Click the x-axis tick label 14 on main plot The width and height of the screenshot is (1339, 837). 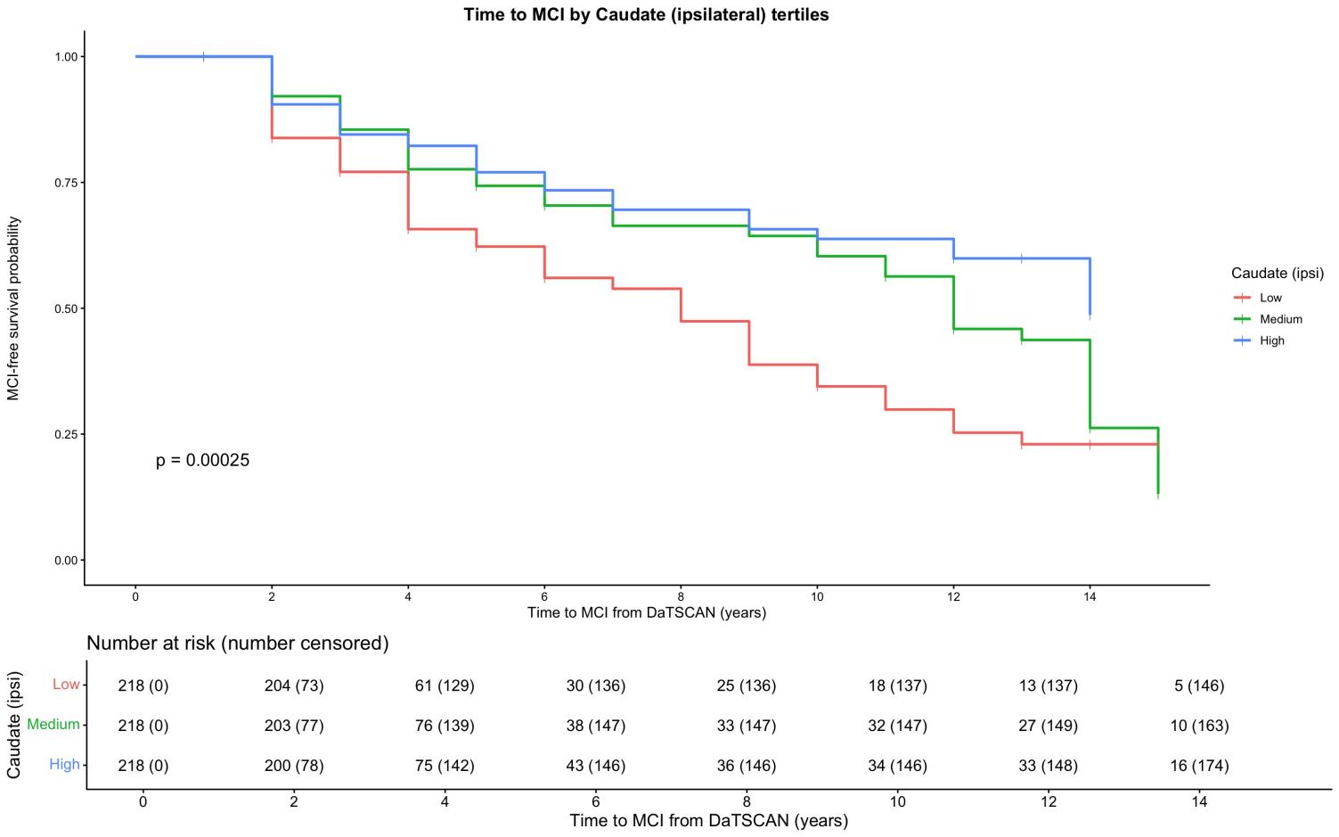point(1090,597)
